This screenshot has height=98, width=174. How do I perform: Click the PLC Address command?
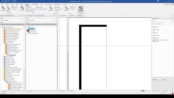coord(29,7)
